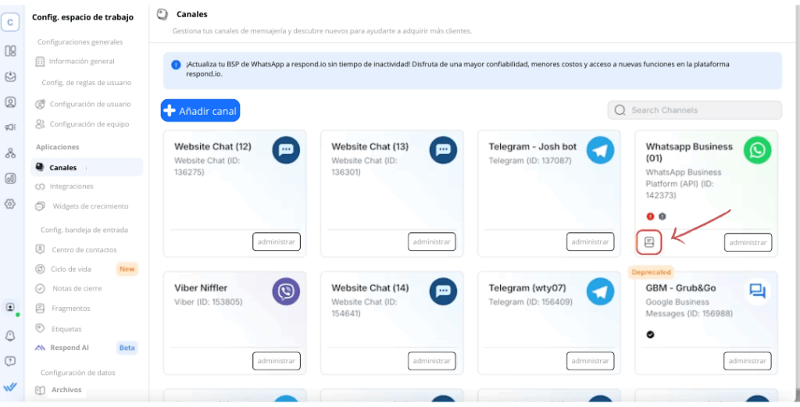The width and height of the screenshot is (800, 407).
Task: Click the Viber Niffler channel icon
Action: 286,291
